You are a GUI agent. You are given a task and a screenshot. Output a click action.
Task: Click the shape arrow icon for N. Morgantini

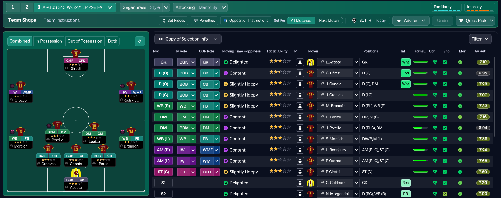click(445, 194)
